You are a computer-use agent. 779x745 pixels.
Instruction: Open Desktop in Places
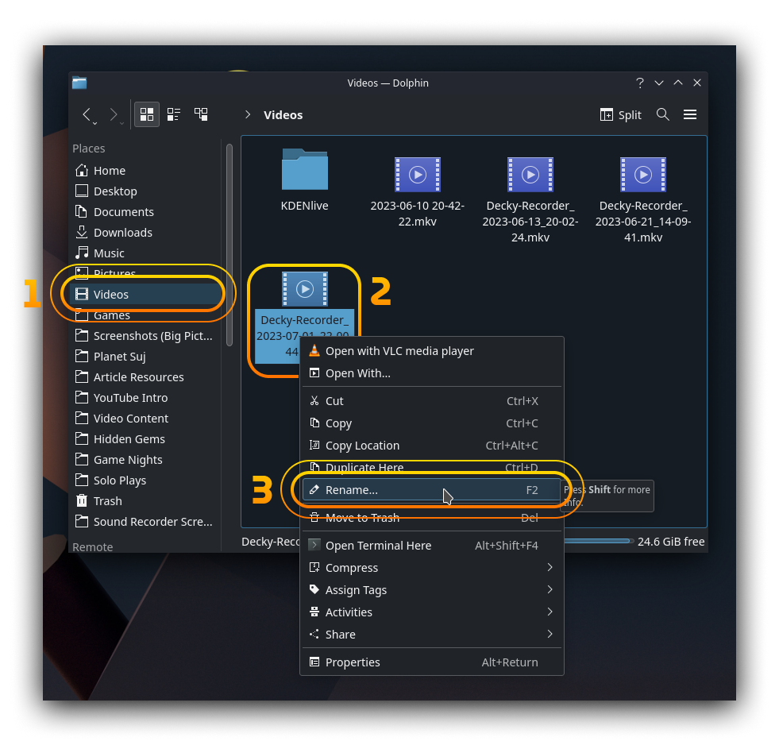tap(147, 191)
